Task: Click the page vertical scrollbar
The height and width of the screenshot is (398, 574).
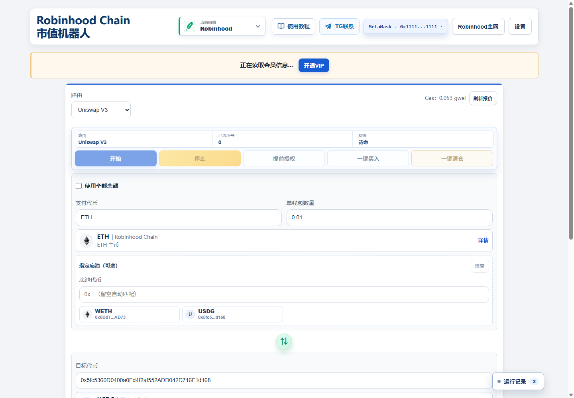Action: tap(571, 123)
